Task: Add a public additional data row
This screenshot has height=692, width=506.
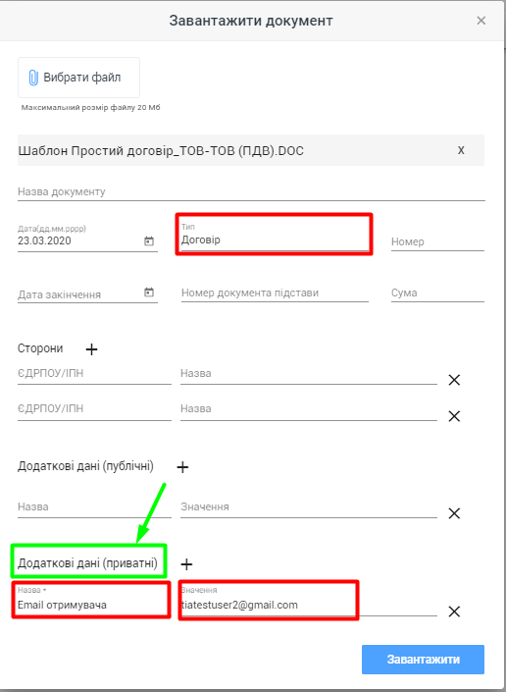Action: pos(182,467)
